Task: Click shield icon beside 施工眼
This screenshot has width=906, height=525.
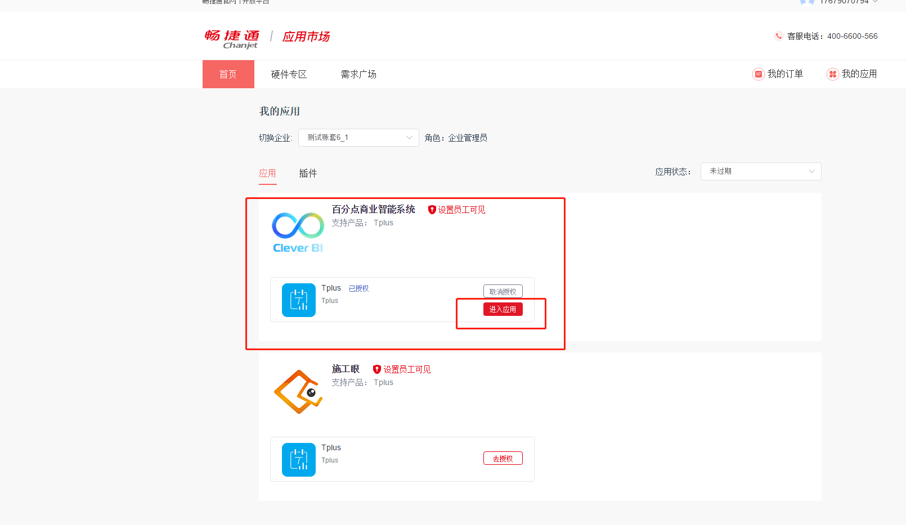Action: pyautogui.click(x=377, y=369)
